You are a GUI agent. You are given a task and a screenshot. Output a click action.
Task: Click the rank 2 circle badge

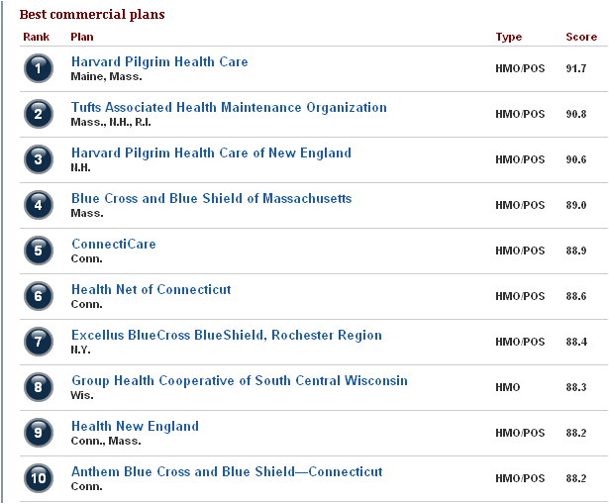(x=39, y=114)
